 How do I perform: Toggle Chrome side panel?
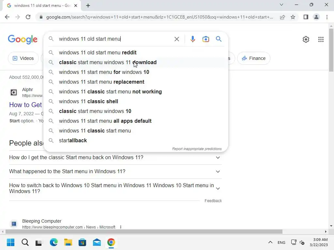(x=306, y=17)
